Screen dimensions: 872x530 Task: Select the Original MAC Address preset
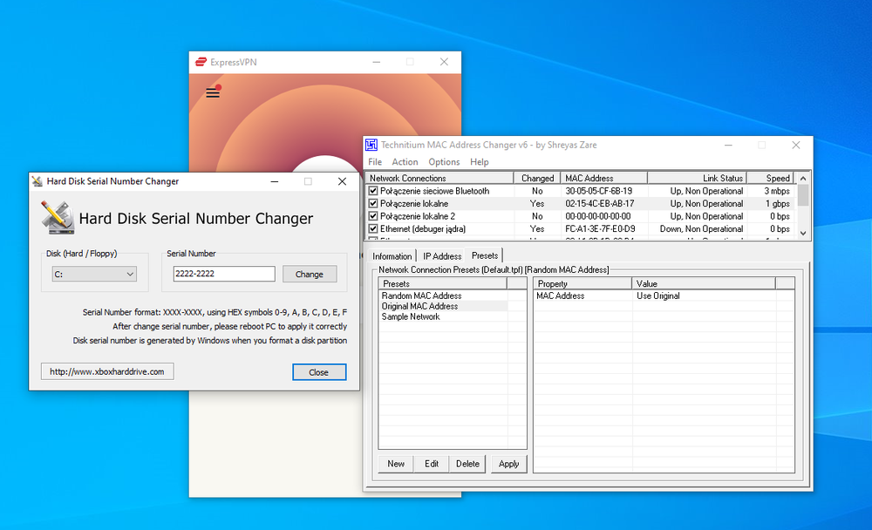pyautogui.click(x=420, y=306)
